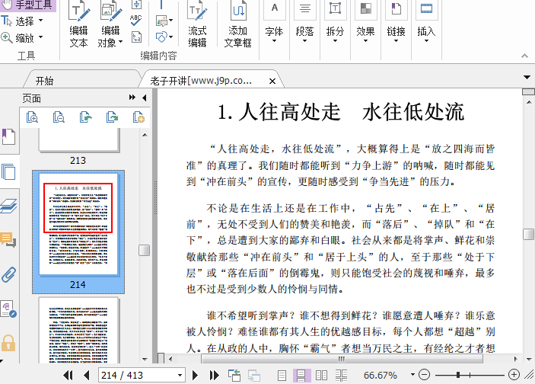This screenshot has height=384, width=535.
Task: Select the 老子开讲 document tab
Action: pyautogui.click(x=202, y=80)
